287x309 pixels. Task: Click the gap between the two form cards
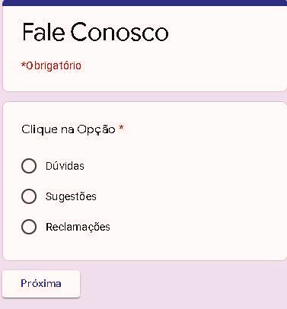pyautogui.click(x=145, y=97)
